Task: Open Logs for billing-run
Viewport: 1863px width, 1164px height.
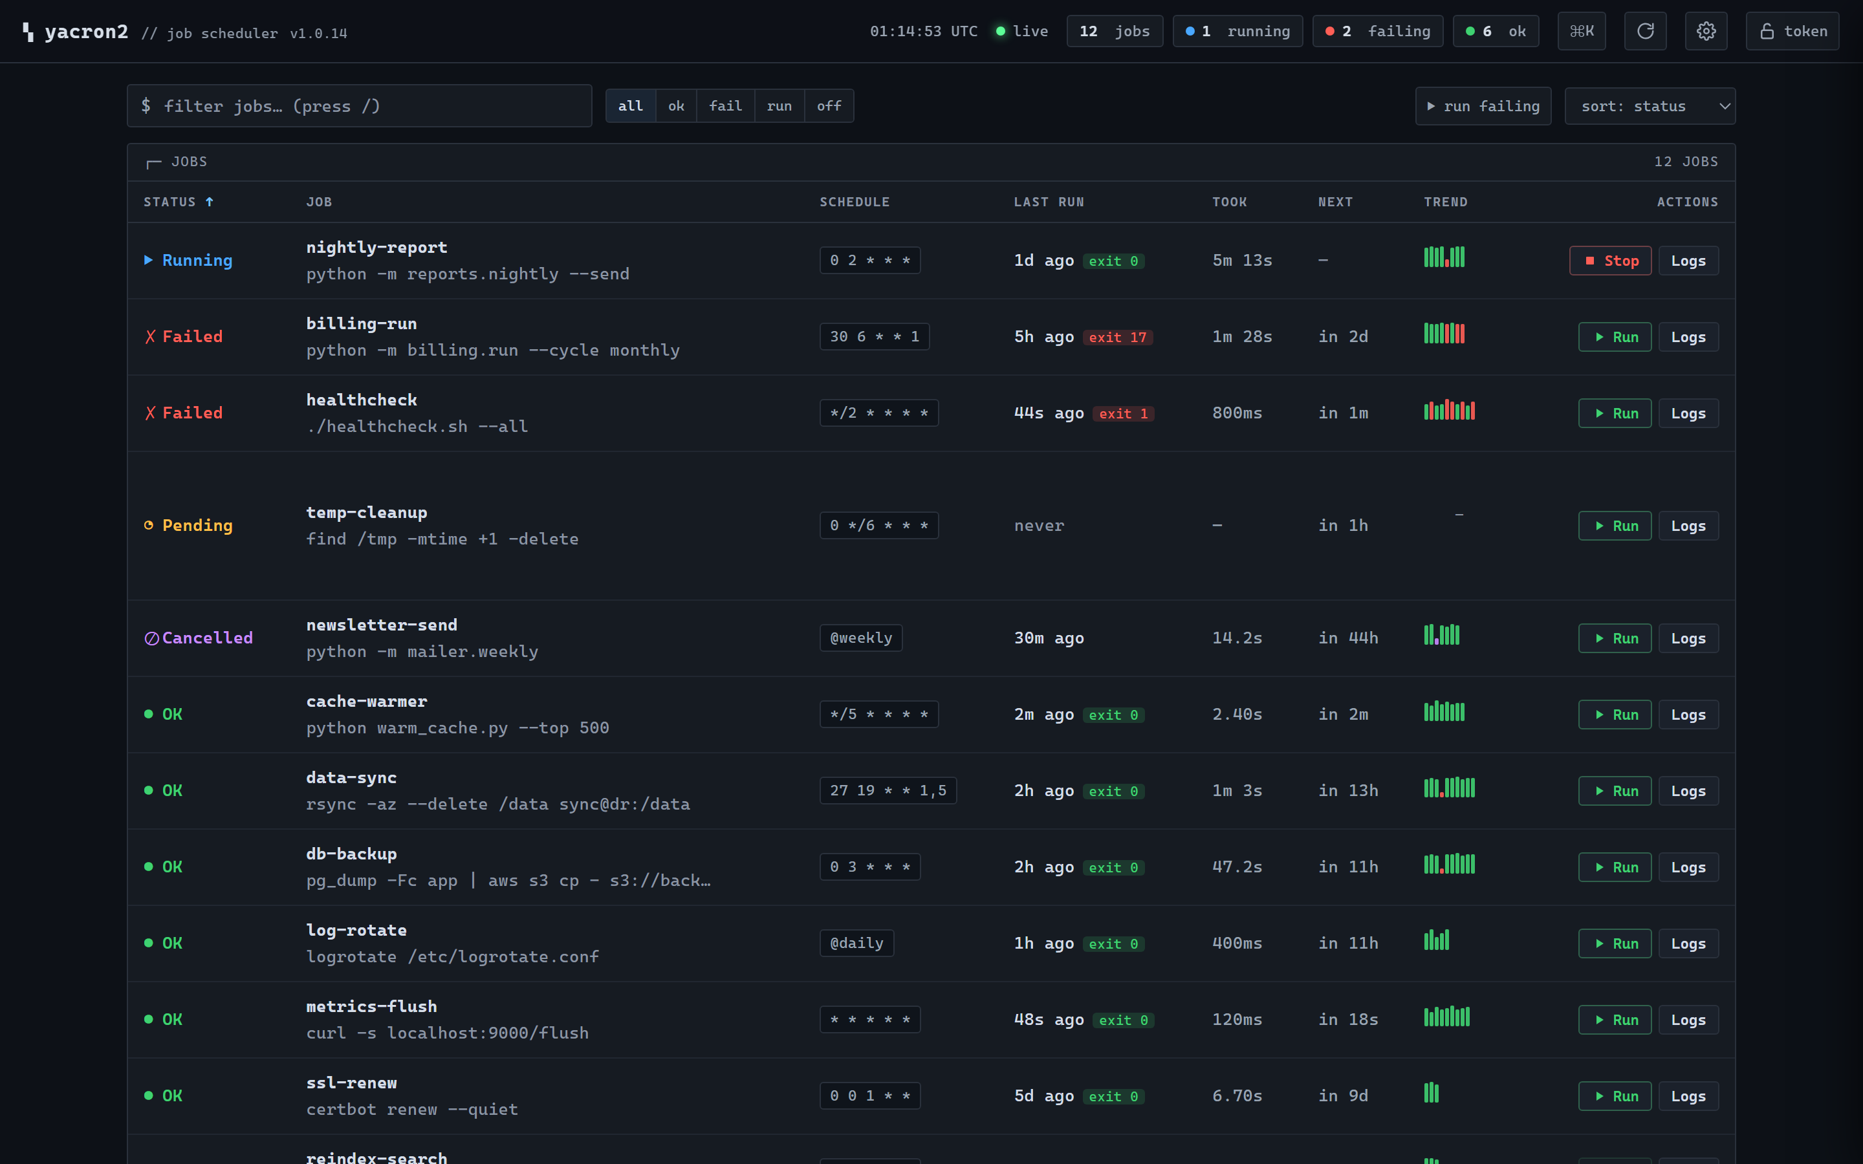Action: click(x=1688, y=337)
